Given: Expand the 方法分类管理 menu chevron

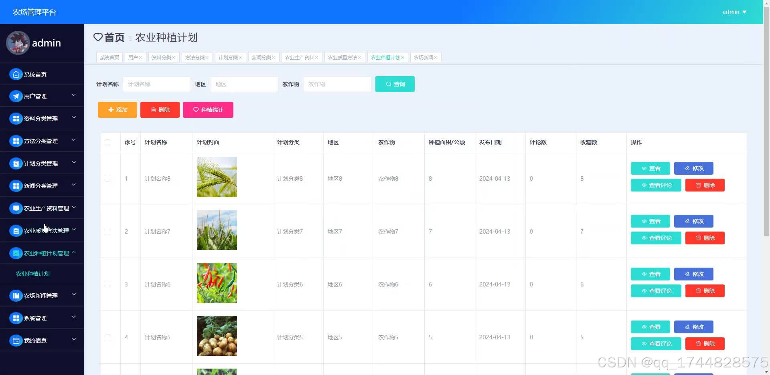Looking at the screenshot, I should [74, 140].
